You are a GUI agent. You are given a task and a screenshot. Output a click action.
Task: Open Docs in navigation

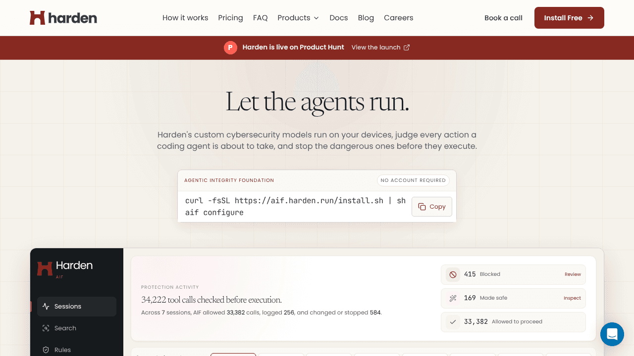tap(339, 18)
